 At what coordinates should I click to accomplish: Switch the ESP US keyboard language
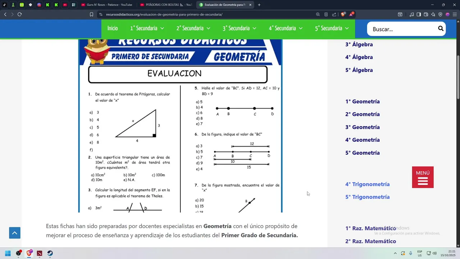coord(420,253)
